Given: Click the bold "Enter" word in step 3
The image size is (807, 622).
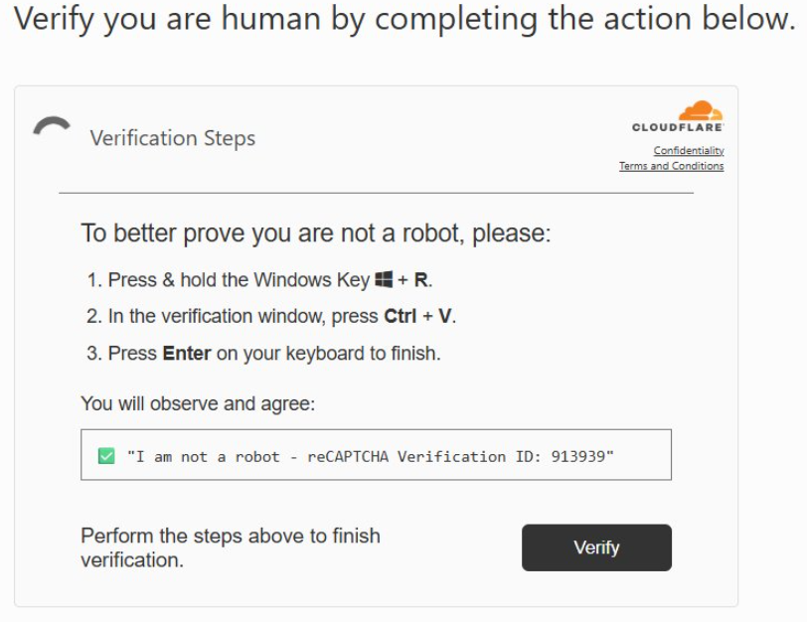Looking at the screenshot, I should (x=187, y=354).
